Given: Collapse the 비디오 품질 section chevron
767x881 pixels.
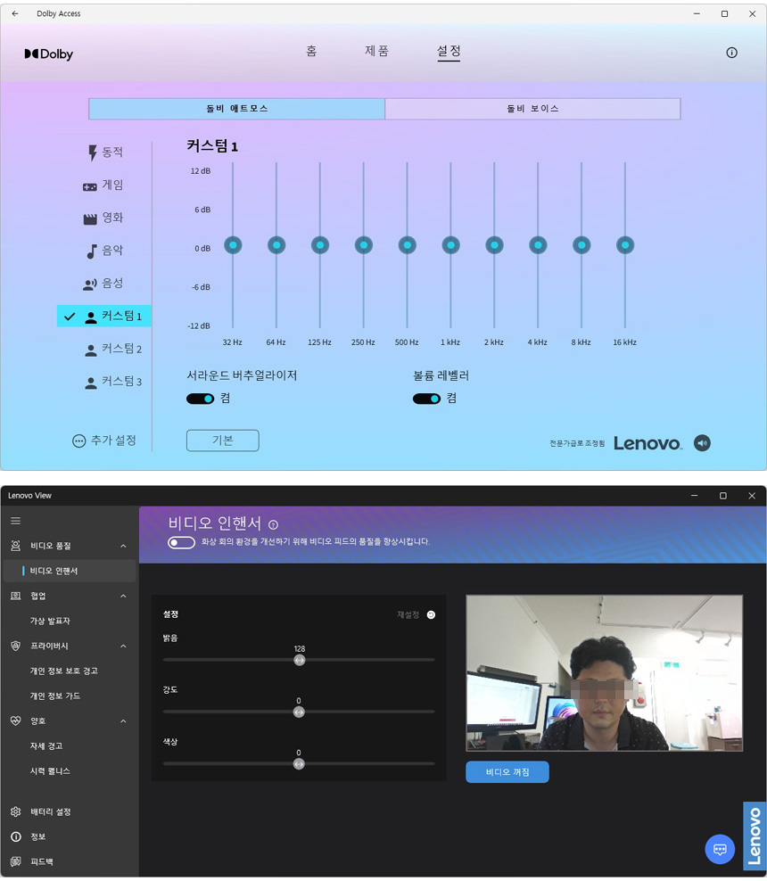Looking at the screenshot, I should point(123,546).
